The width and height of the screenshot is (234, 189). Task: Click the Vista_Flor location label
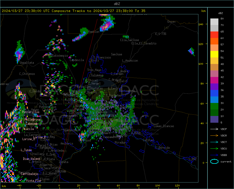[x=34, y=181]
